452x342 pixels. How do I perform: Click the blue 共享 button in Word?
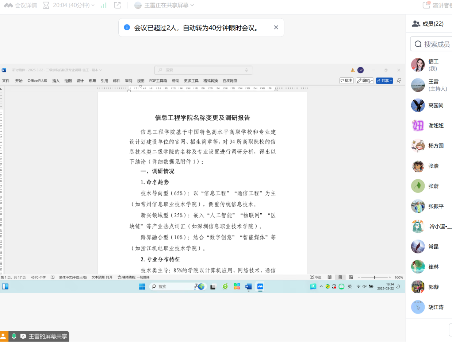[x=384, y=81]
